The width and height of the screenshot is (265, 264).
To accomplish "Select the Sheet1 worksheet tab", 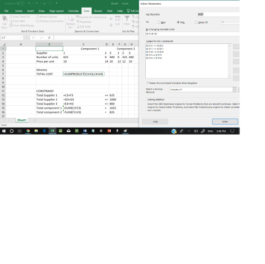I will pyautogui.click(x=22, y=120).
